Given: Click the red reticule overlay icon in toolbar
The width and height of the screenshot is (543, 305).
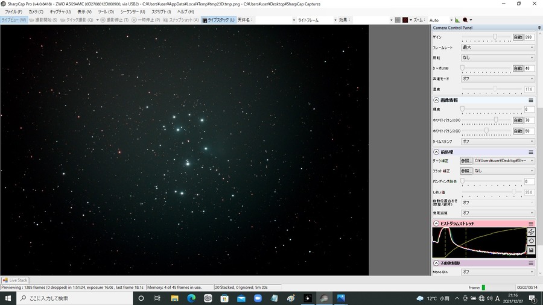Looking at the screenshot, I should click(x=405, y=20).
